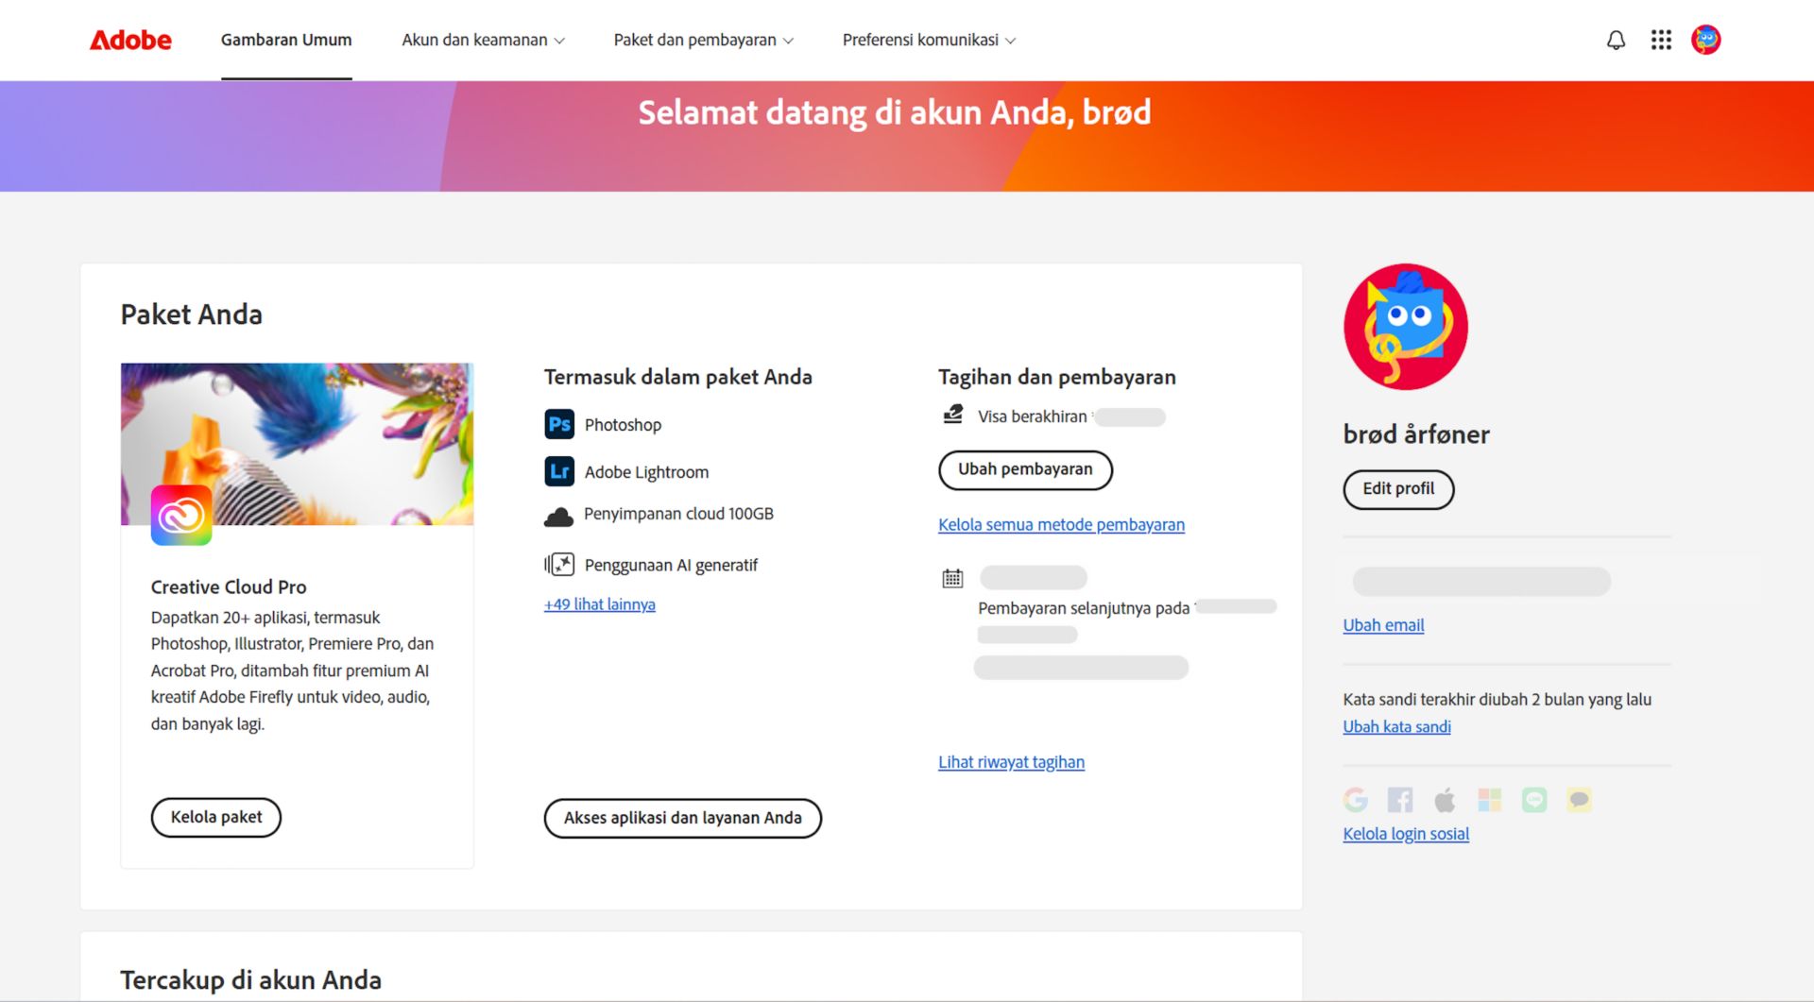Click the Adobe logo

pyautogui.click(x=129, y=40)
